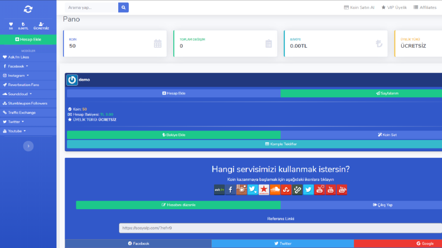Select the StumbleUpon service icon
Image resolution: width=442 pixels, height=248 pixels.
click(x=286, y=190)
